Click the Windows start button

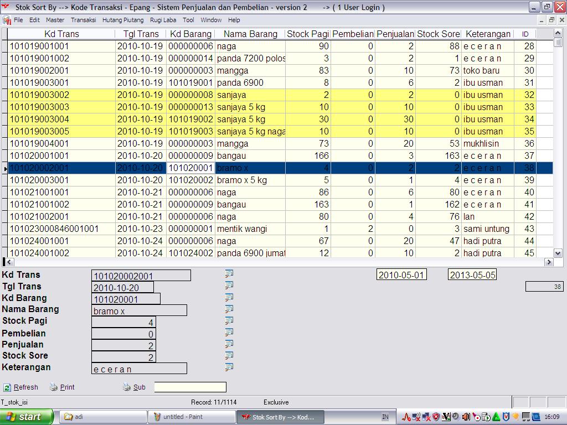[x=27, y=417]
